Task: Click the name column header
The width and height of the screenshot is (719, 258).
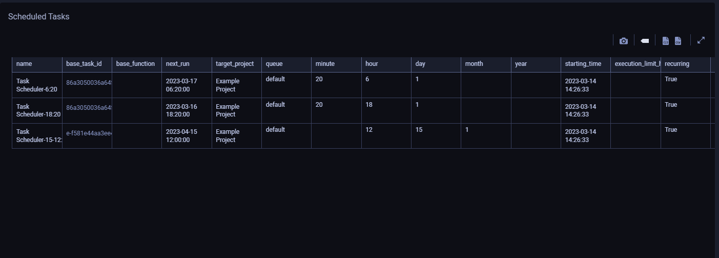Action: tap(24, 64)
